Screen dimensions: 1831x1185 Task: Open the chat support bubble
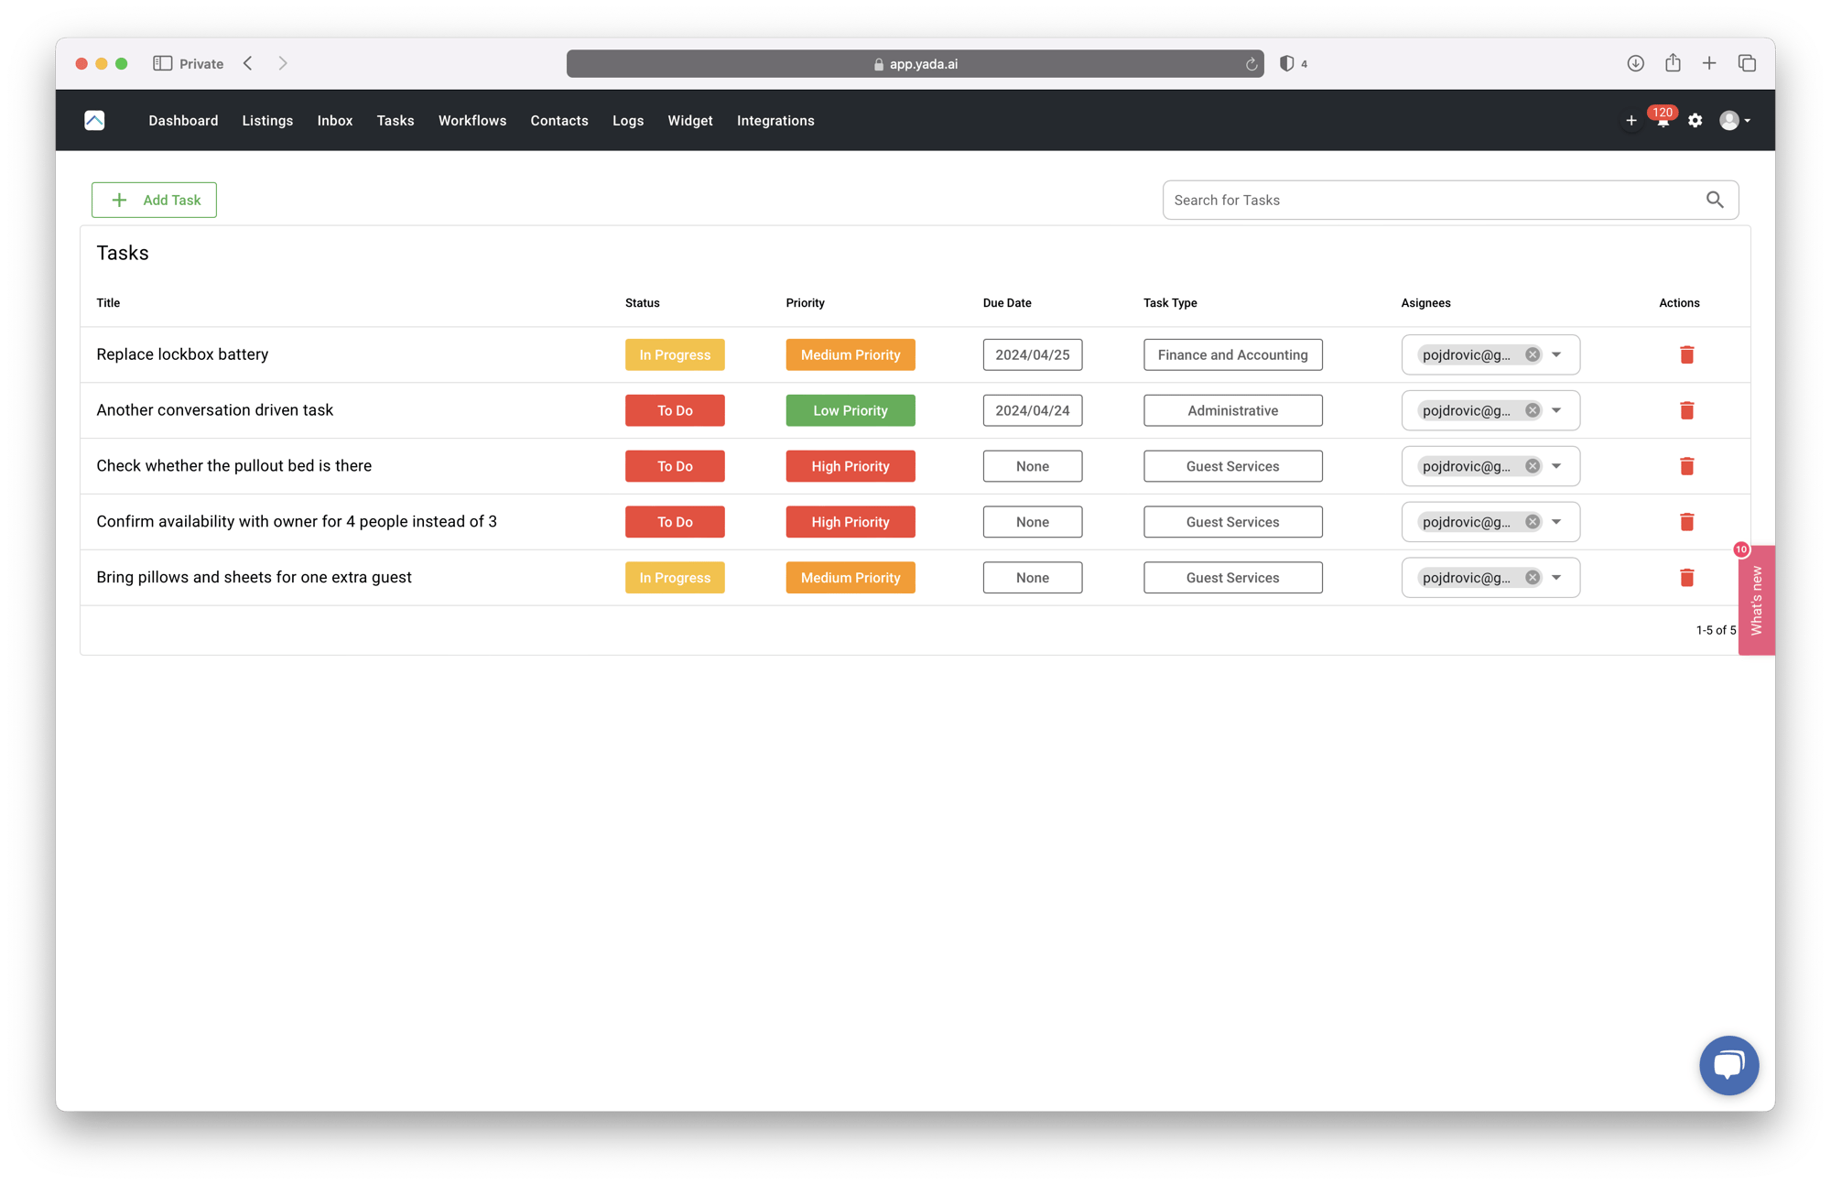pos(1728,1065)
